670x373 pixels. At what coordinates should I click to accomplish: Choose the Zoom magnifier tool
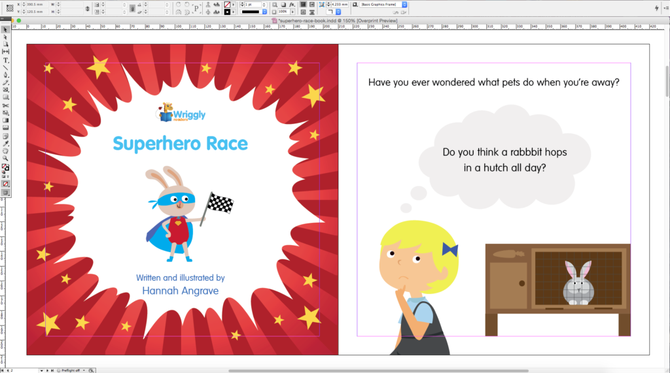(5, 158)
